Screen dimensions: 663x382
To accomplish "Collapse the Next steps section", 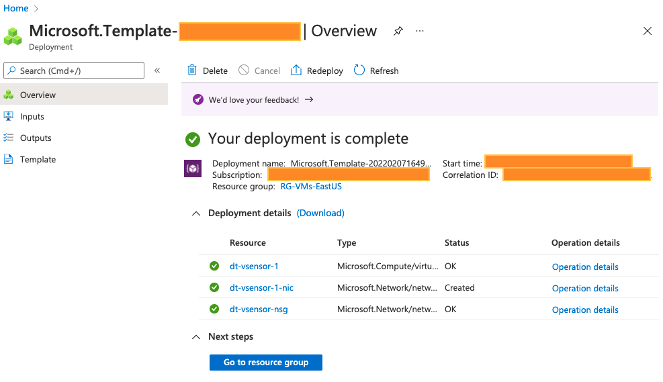I will 196,337.
